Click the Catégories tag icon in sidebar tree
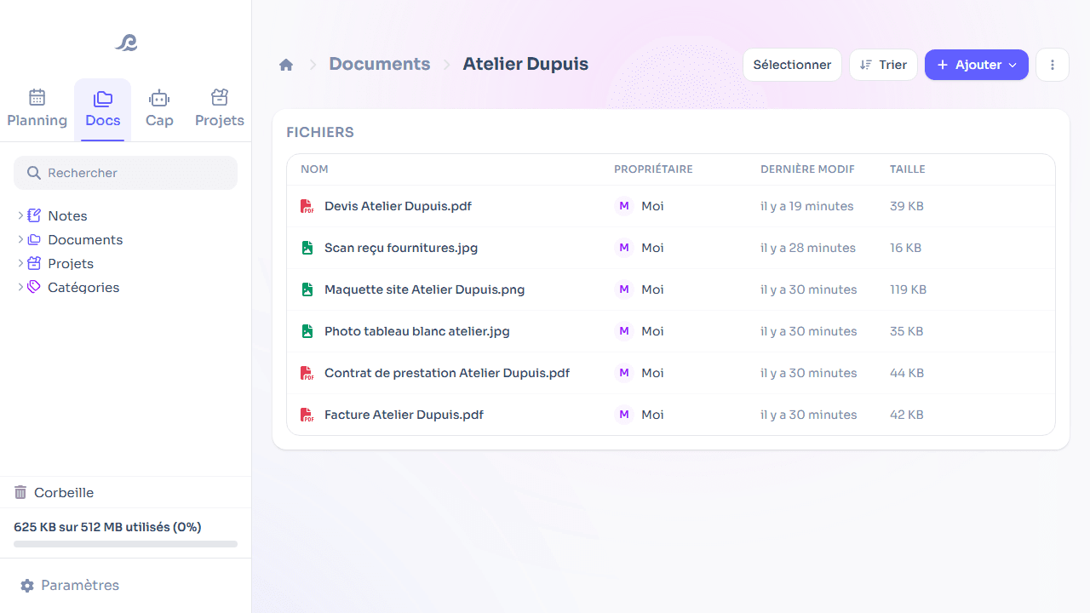 click(34, 287)
